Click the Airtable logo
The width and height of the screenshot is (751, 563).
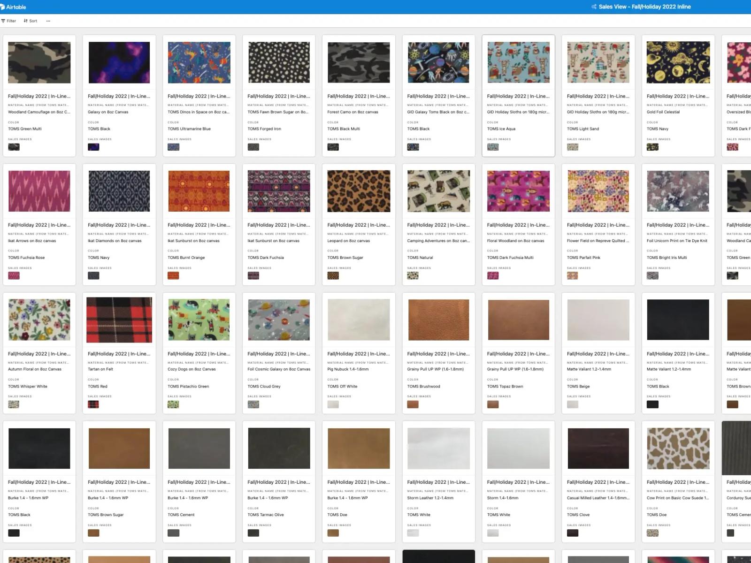13,7
